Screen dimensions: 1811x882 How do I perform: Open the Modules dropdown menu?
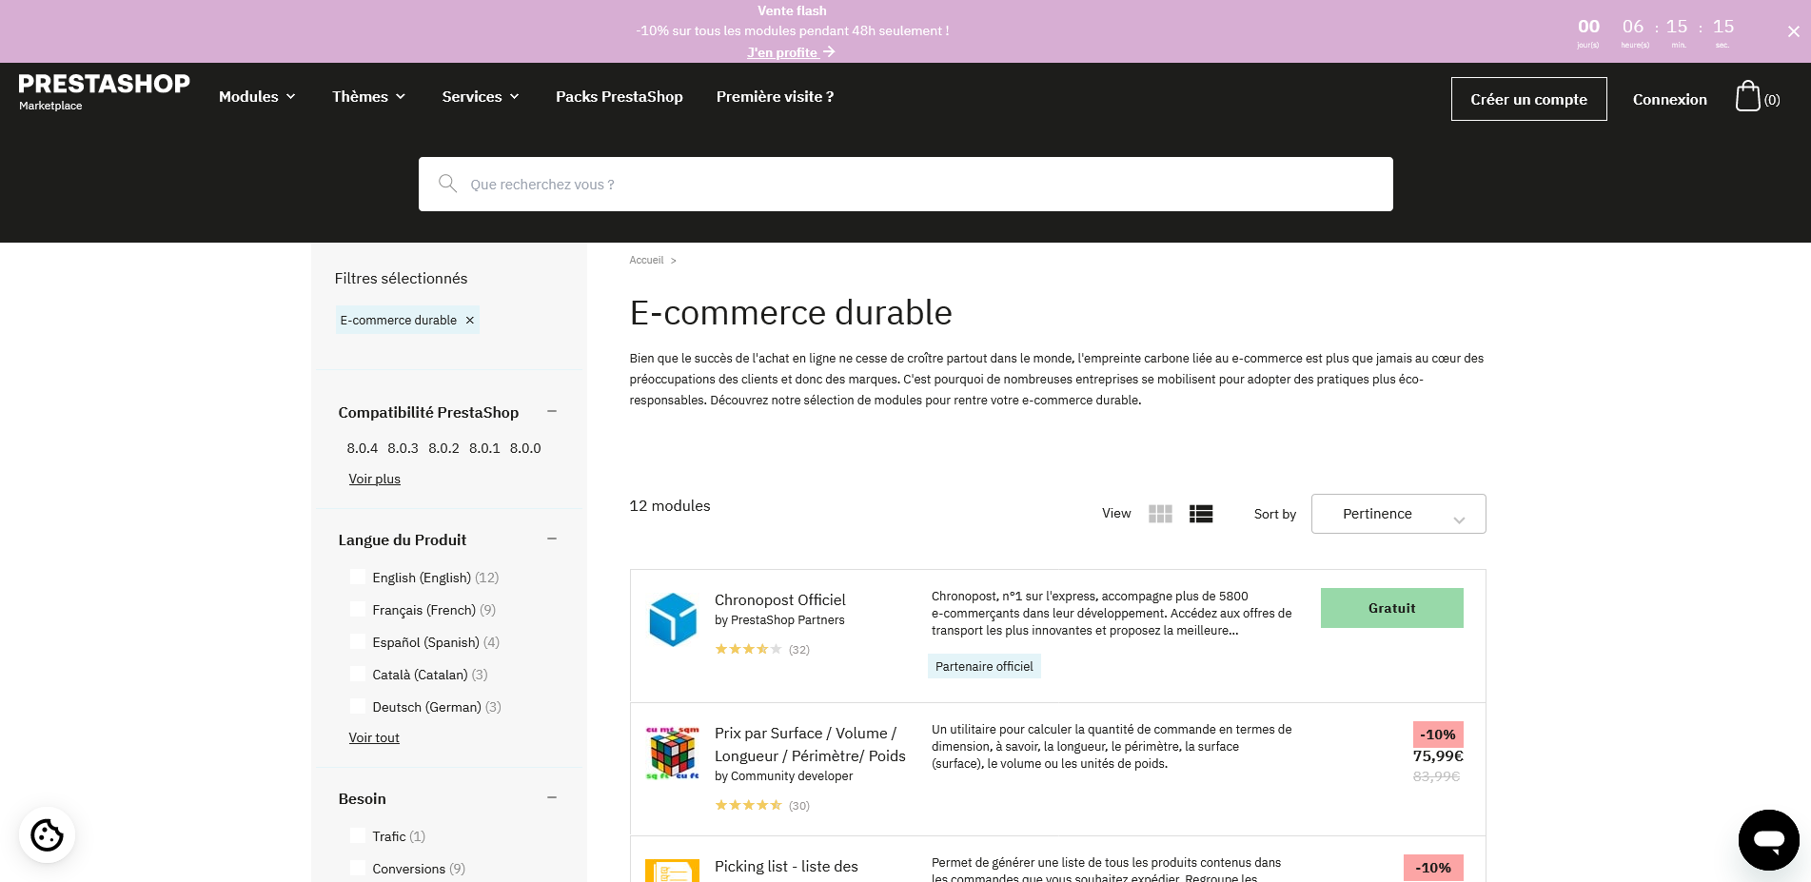(257, 97)
